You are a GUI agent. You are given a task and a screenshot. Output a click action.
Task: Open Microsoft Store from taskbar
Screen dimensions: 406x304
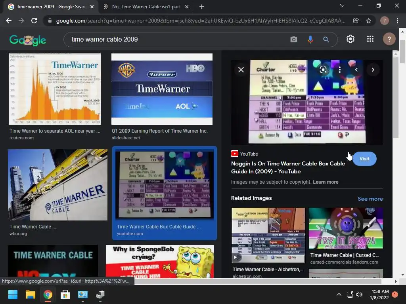[x=65, y=294]
